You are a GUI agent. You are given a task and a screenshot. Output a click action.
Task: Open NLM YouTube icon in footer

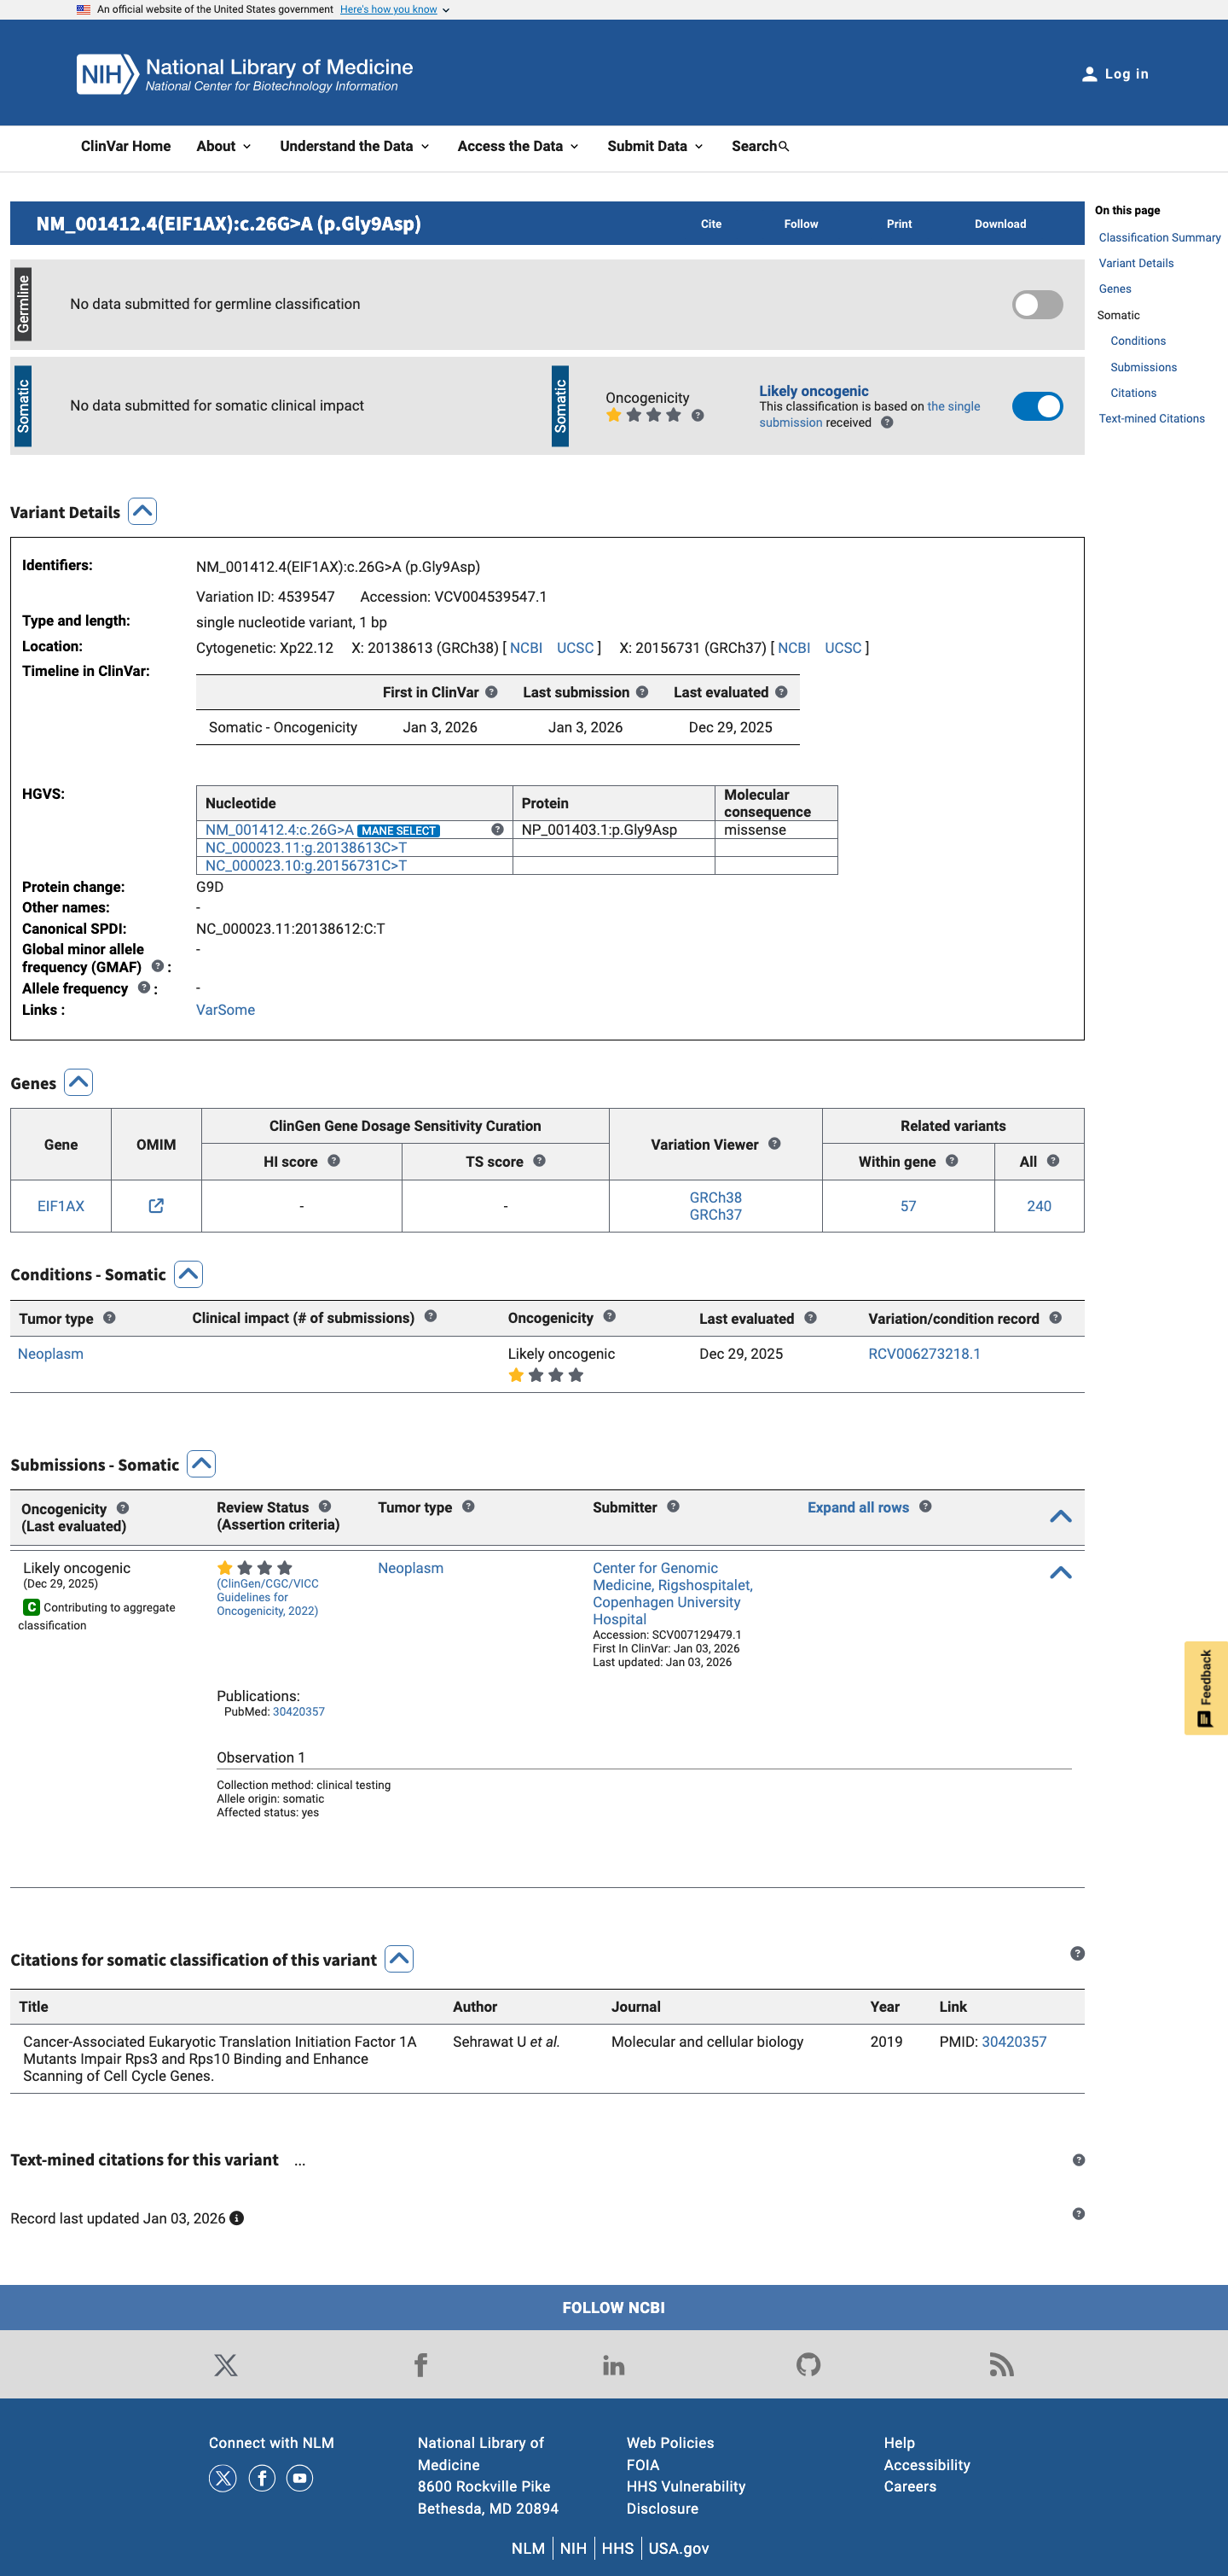pos(300,2478)
